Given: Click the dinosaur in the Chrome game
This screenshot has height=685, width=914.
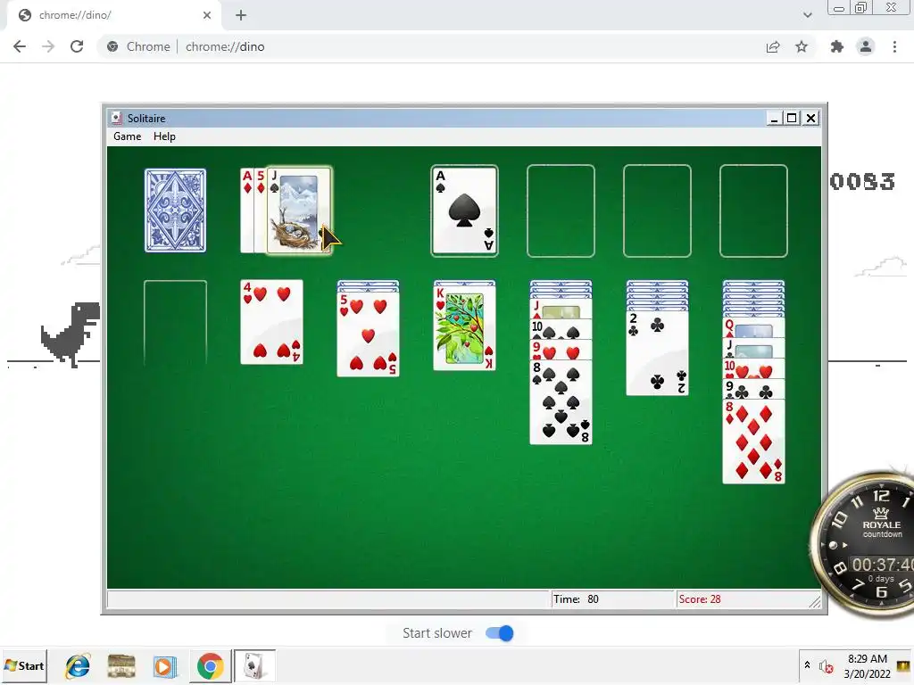Looking at the screenshot, I should (71, 335).
